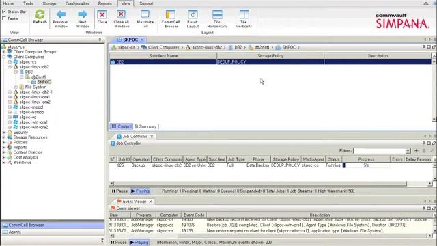The image size is (437, 246).
Task: Close the SKPOC tab
Action: pos(142,40)
